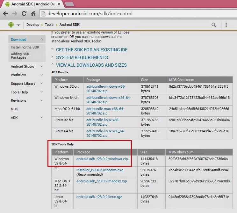The image size is (237, 213).
Task: Open Android Studio sidebar item
Action: 22,66
